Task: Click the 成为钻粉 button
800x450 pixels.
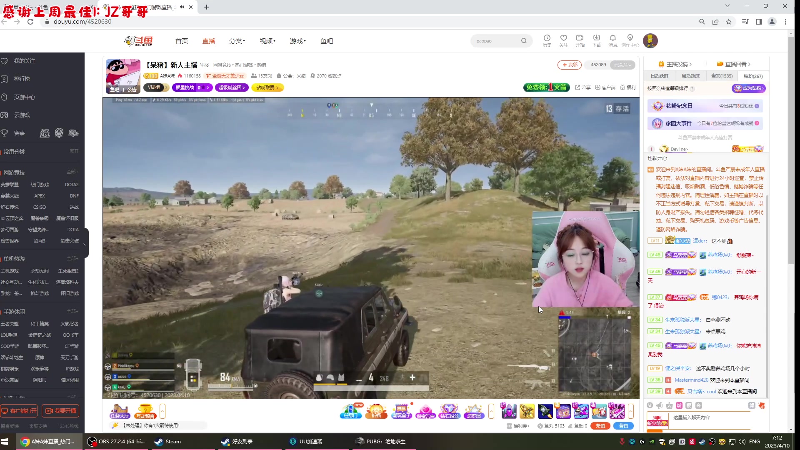Action: pos(749,88)
